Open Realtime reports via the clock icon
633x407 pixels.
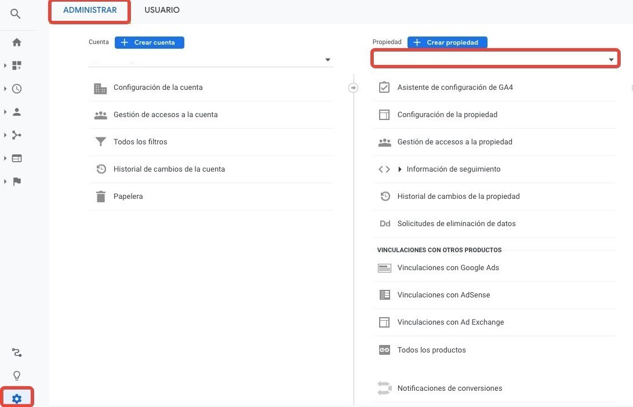[x=16, y=88]
